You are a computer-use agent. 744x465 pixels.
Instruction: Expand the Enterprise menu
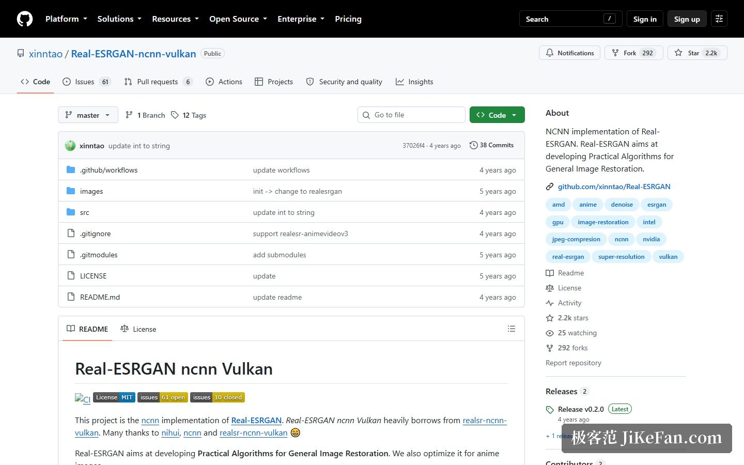point(301,19)
